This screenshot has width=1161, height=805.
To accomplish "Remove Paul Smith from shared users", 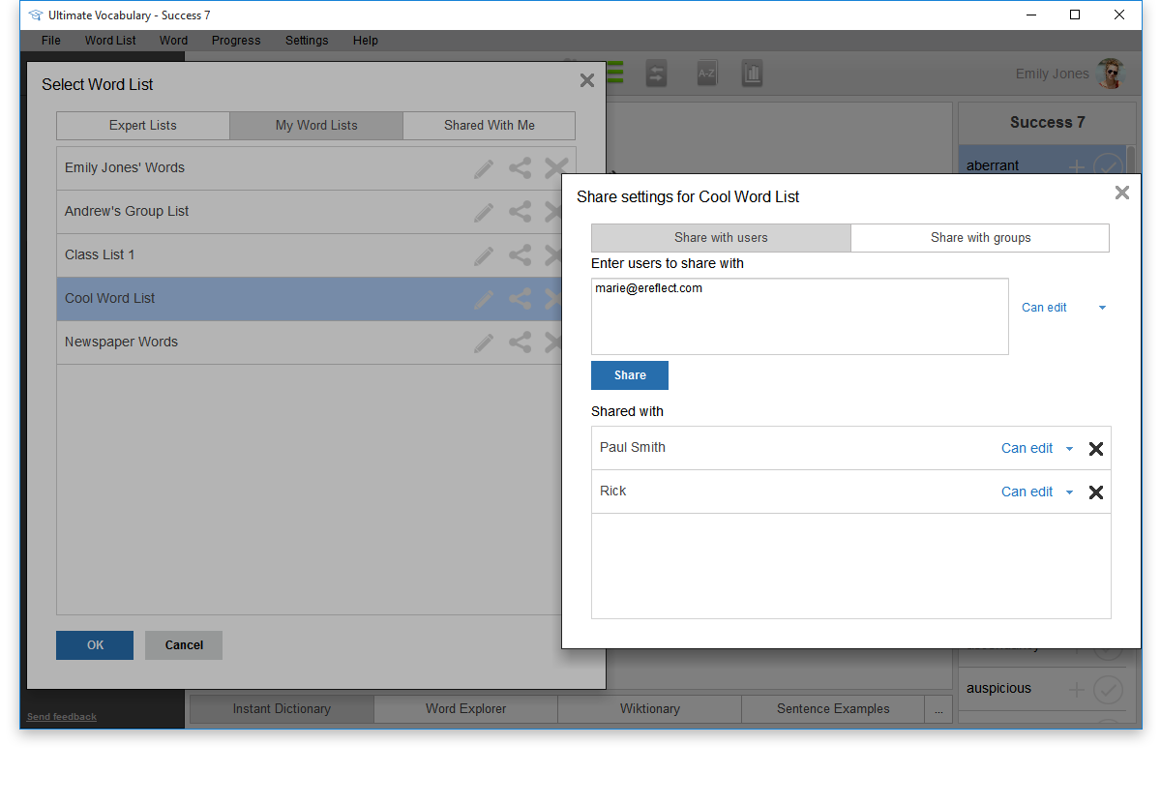I will pos(1096,449).
